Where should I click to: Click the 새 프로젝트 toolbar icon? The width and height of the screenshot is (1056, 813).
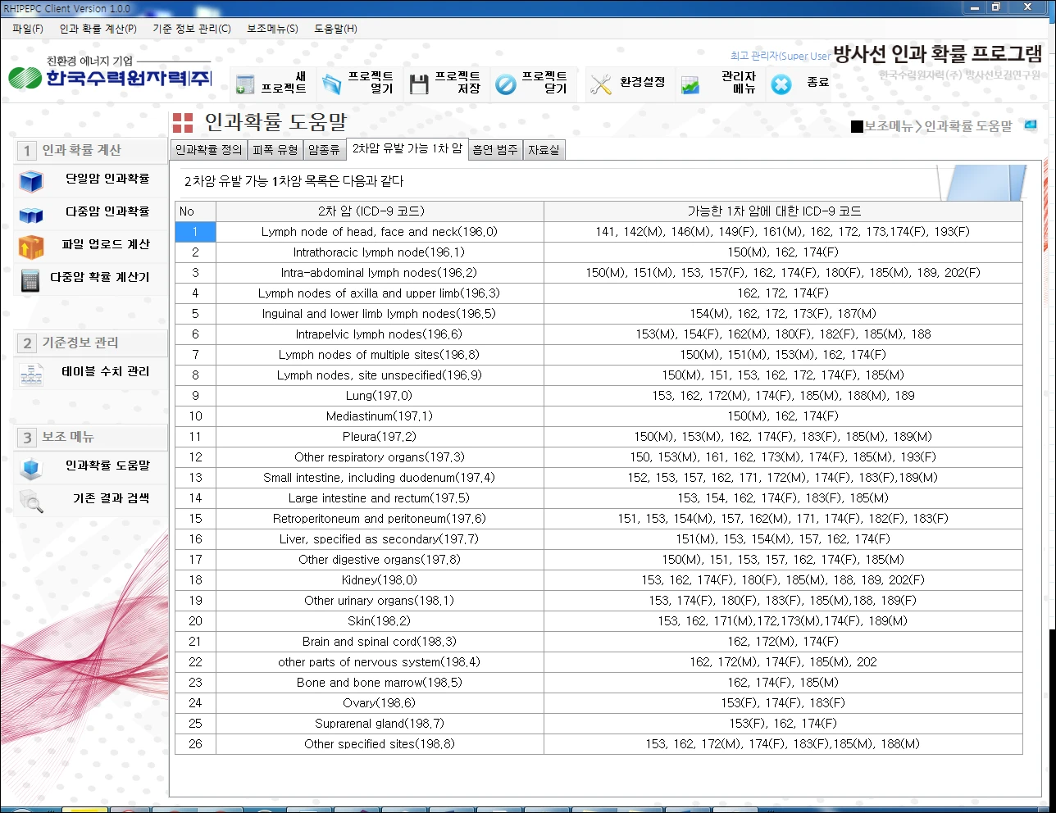[x=244, y=84]
